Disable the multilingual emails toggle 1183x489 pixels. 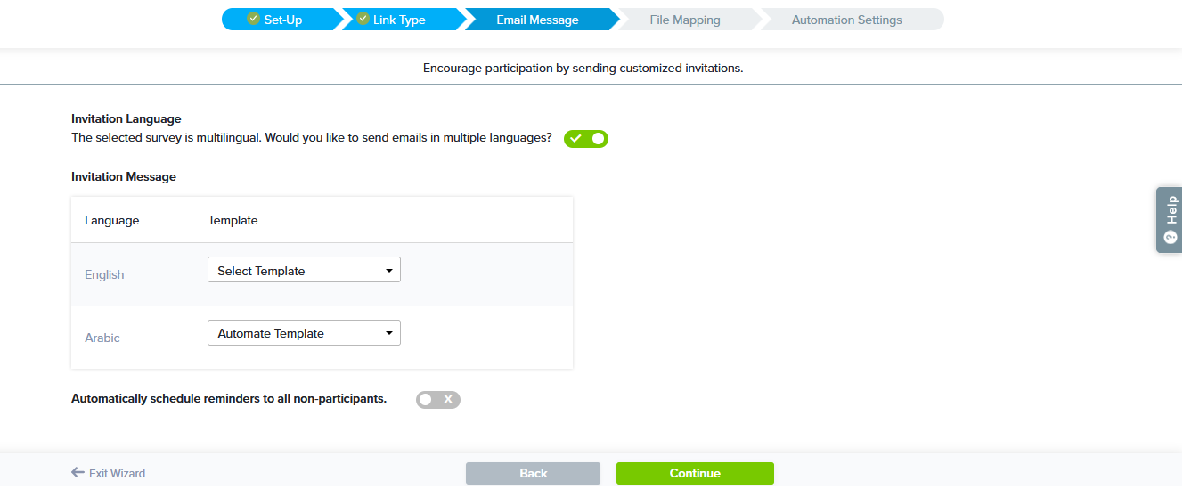(x=586, y=139)
